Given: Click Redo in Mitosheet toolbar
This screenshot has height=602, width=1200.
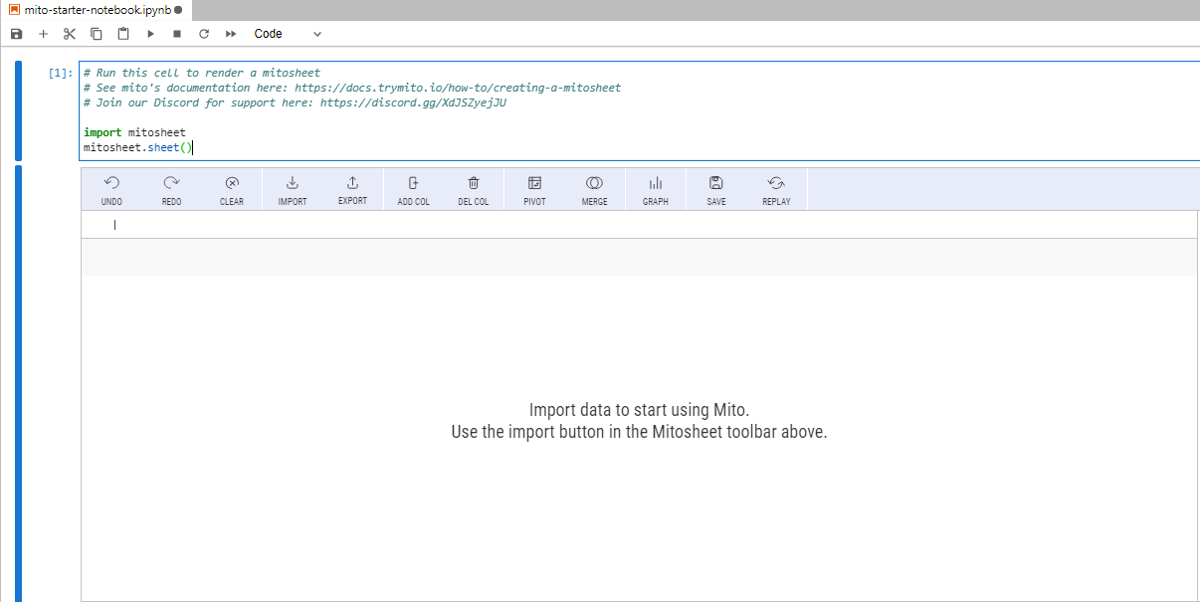Looking at the screenshot, I should (171, 190).
